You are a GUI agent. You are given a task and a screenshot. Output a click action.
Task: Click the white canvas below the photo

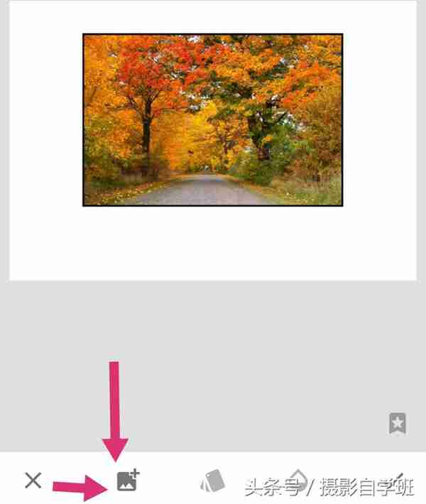212,243
